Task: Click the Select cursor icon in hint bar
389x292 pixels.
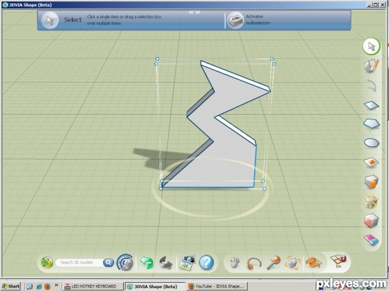Action: (x=50, y=20)
